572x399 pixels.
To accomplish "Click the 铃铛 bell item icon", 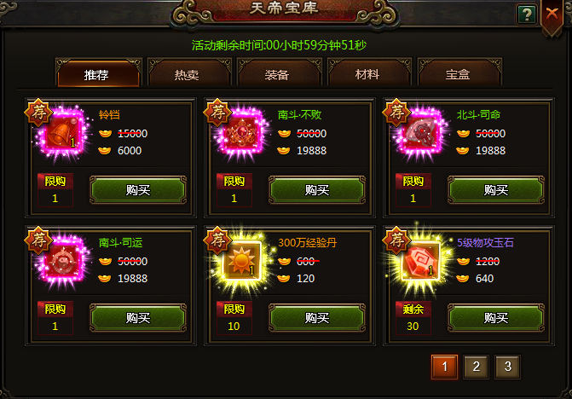I will pyautogui.click(x=63, y=134).
